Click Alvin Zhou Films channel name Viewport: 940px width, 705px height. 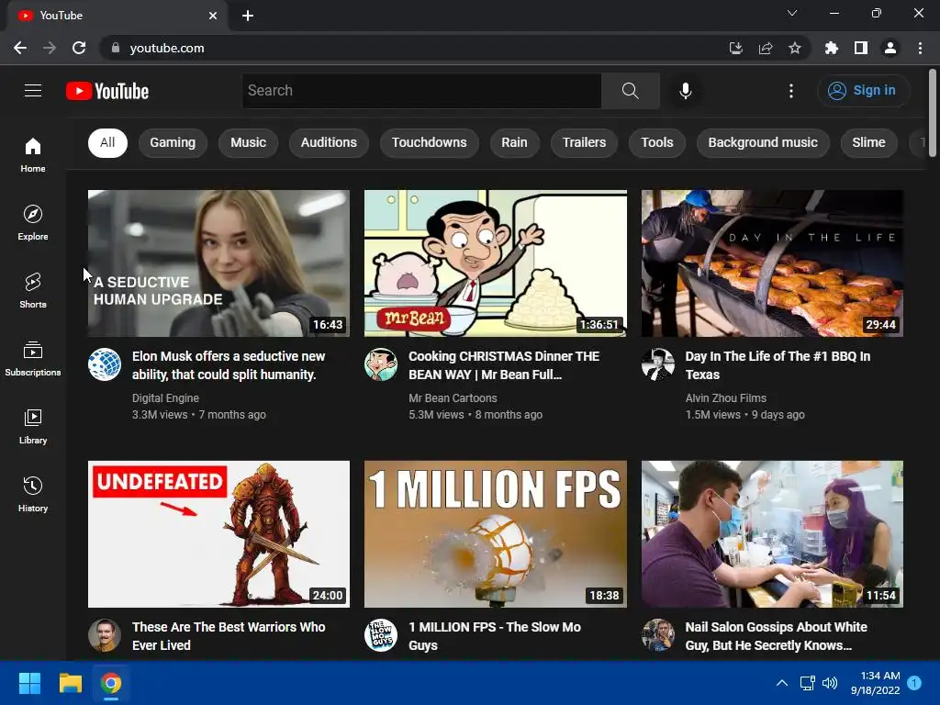click(726, 398)
